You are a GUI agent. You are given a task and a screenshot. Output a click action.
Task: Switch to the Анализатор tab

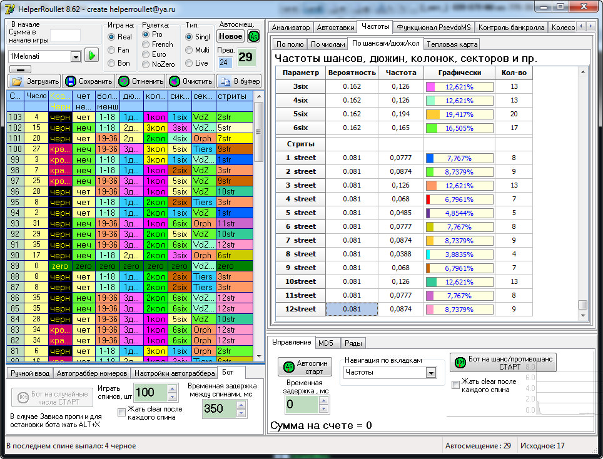[x=290, y=28]
